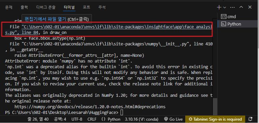
Task: Click the 'raise AttributeError(__former_attrs__[attr]' line
Action: (79, 55)
